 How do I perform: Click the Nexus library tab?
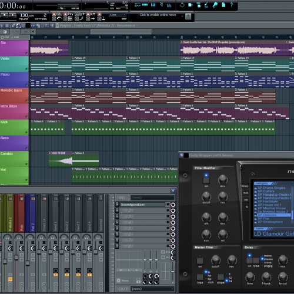pos(245,186)
